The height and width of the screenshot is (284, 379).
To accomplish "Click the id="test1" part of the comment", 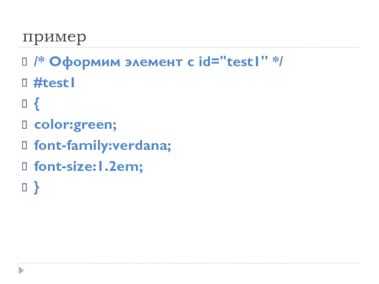I will [235, 62].
